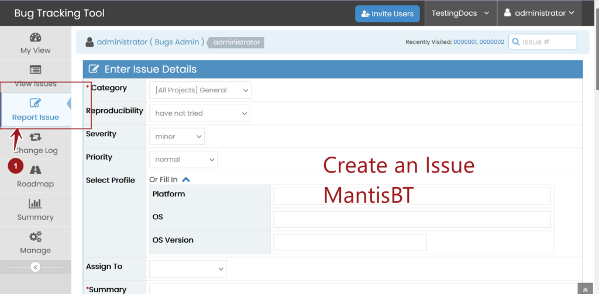Open Change Log from sidebar
The image size is (599, 294).
pos(35,137)
